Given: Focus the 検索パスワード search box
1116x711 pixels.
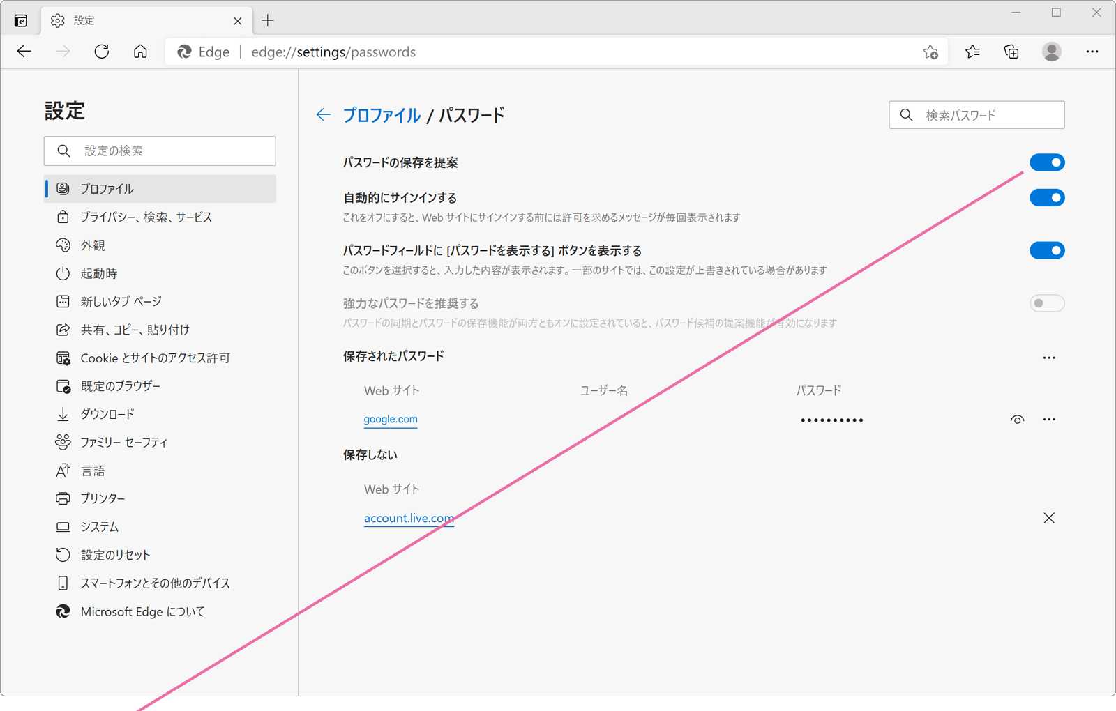Looking at the screenshot, I should tap(976, 115).
